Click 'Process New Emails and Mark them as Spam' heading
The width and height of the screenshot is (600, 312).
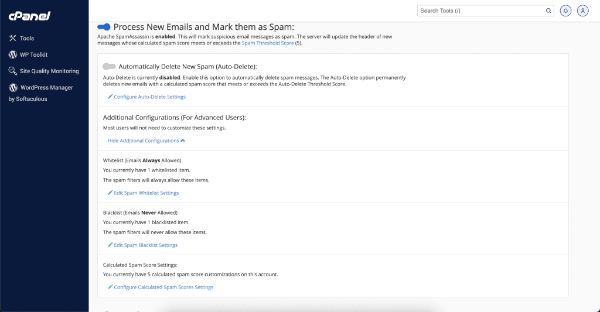[204, 27]
